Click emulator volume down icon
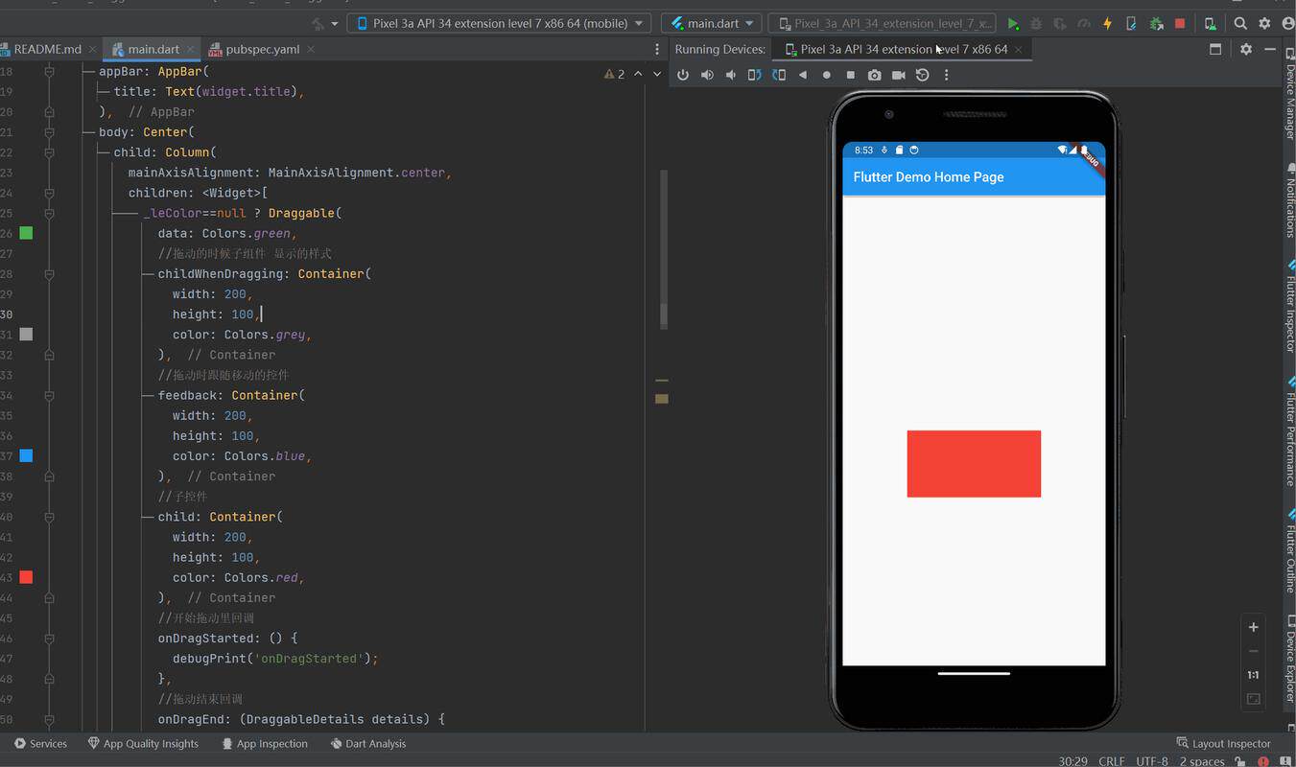The height and width of the screenshot is (767, 1296). (x=731, y=75)
